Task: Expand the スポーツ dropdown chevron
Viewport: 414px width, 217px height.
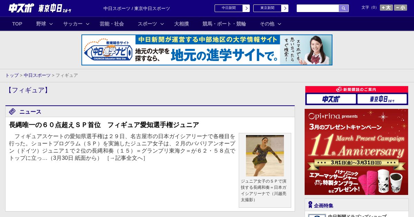Action: 162,24
